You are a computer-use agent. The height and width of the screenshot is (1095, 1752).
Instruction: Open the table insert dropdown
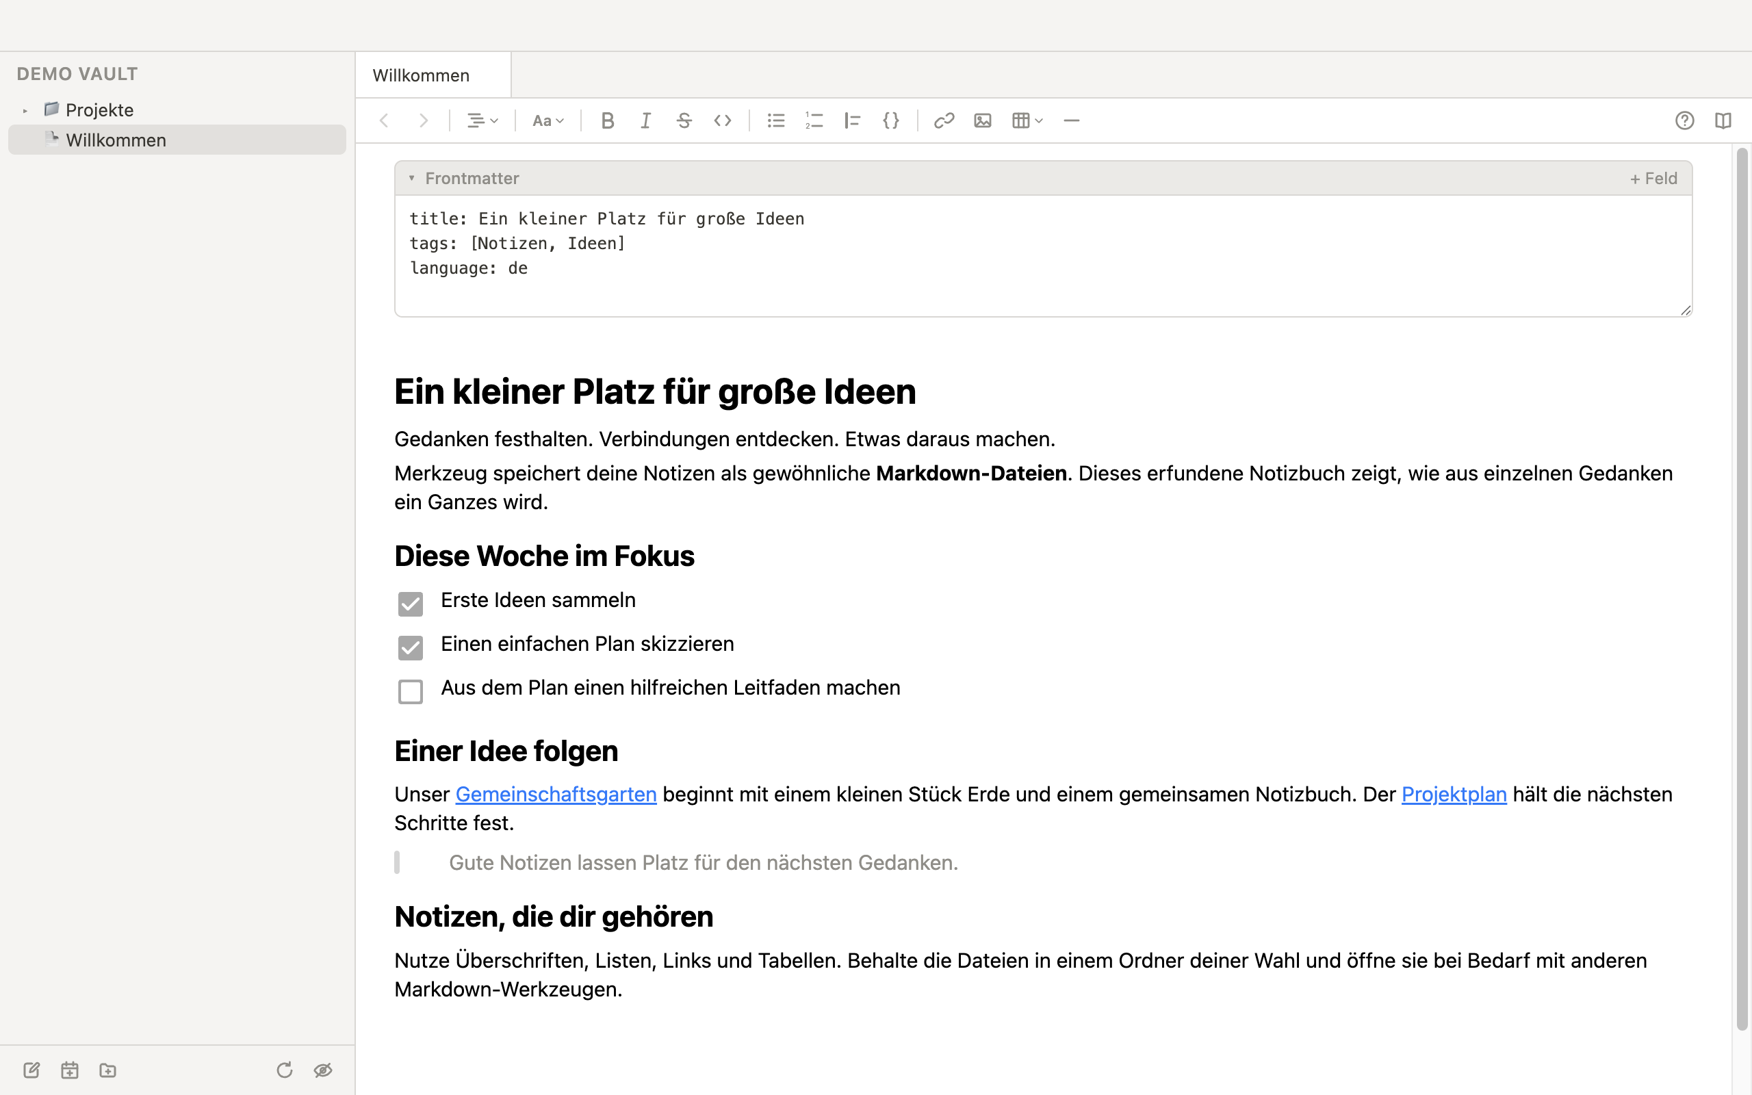pos(1027,120)
